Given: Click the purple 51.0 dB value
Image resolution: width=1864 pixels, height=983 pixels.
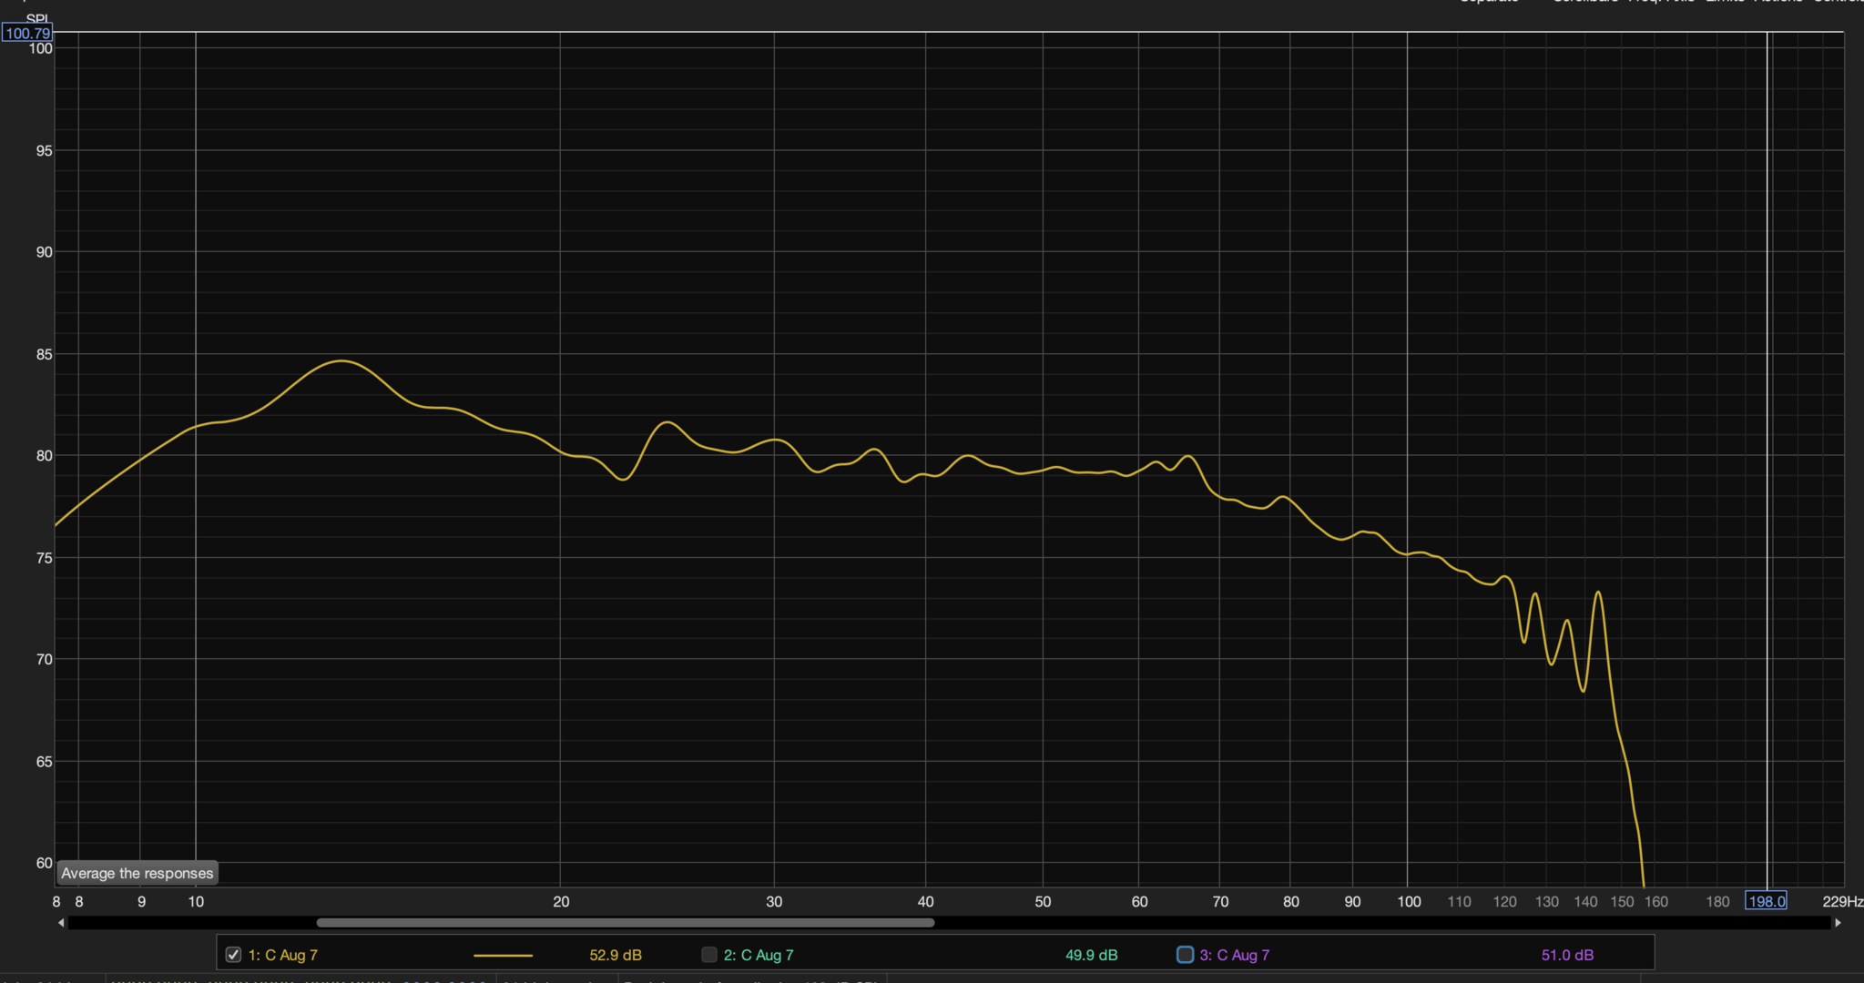Looking at the screenshot, I should [1567, 955].
